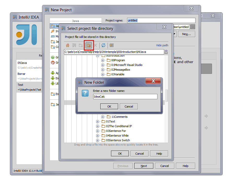Click OK in Select project file directory
This screenshot has height=179, width=230.
click(120, 154)
